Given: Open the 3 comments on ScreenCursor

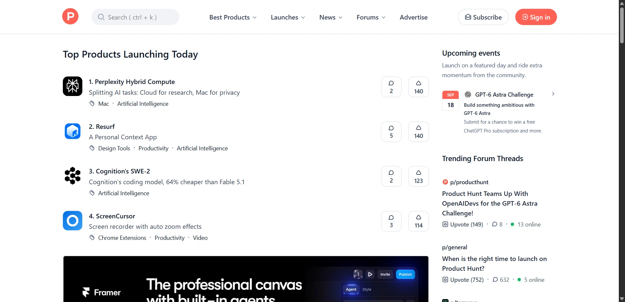Looking at the screenshot, I should 391,221.
